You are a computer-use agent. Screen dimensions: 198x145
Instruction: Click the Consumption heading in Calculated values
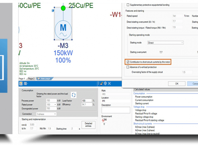139,93
